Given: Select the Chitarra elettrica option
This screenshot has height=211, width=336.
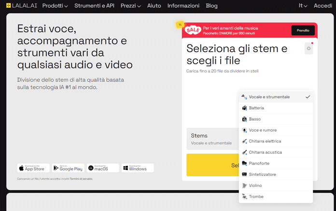Looking at the screenshot, I should (276, 141).
